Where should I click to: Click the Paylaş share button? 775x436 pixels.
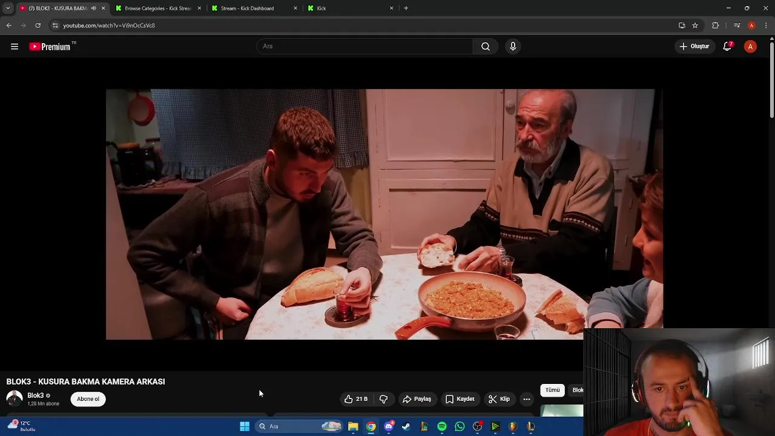(417, 399)
